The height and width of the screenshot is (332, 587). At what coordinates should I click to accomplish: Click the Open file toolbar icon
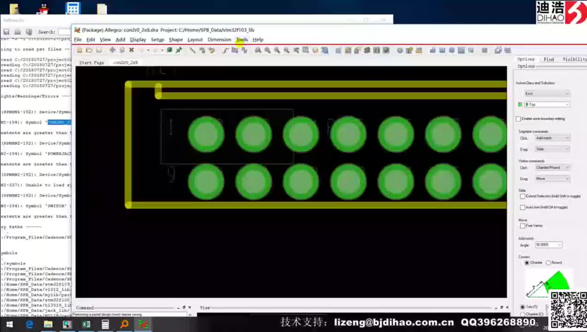pyautogui.click(x=89, y=50)
